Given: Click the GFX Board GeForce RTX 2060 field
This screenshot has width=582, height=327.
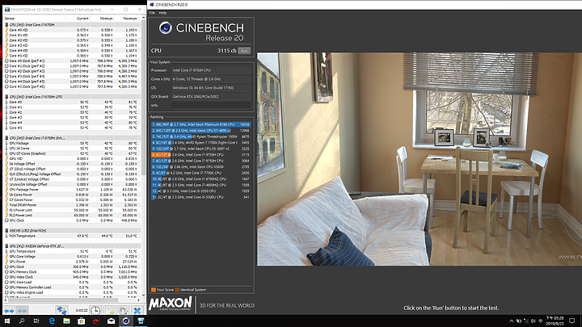Looking at the screenshot, I should [211, 96].
